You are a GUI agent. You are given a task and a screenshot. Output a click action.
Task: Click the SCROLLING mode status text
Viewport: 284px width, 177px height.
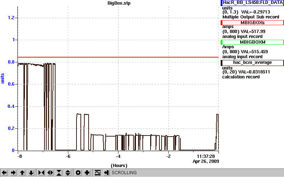click(x=124, y=173)
